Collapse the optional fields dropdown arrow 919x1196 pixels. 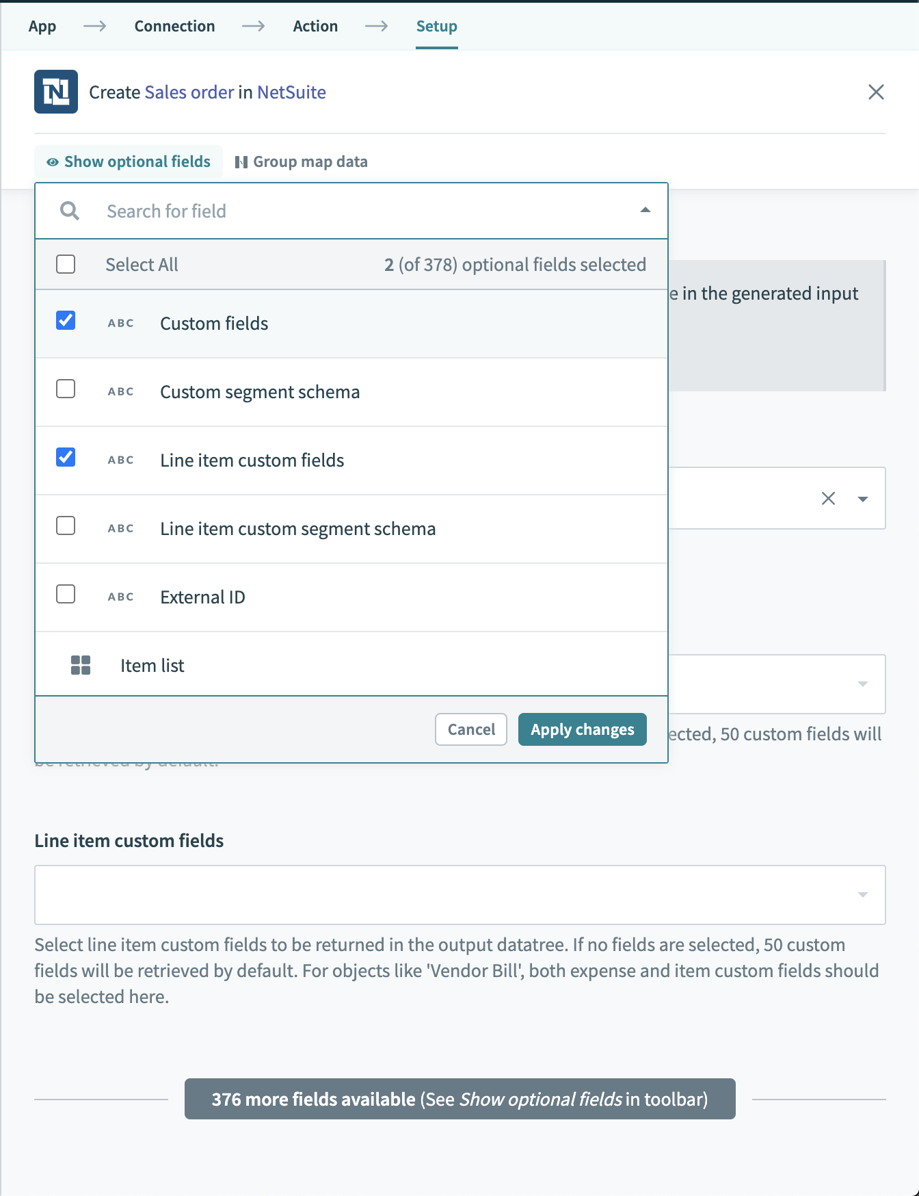coord(645,210)
